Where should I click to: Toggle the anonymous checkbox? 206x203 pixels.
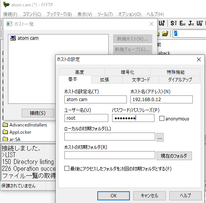[x=162, y=118]
